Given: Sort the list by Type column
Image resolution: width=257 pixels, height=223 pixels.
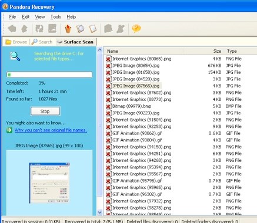Looking at the screenshot, I should [x=241, y=51].
